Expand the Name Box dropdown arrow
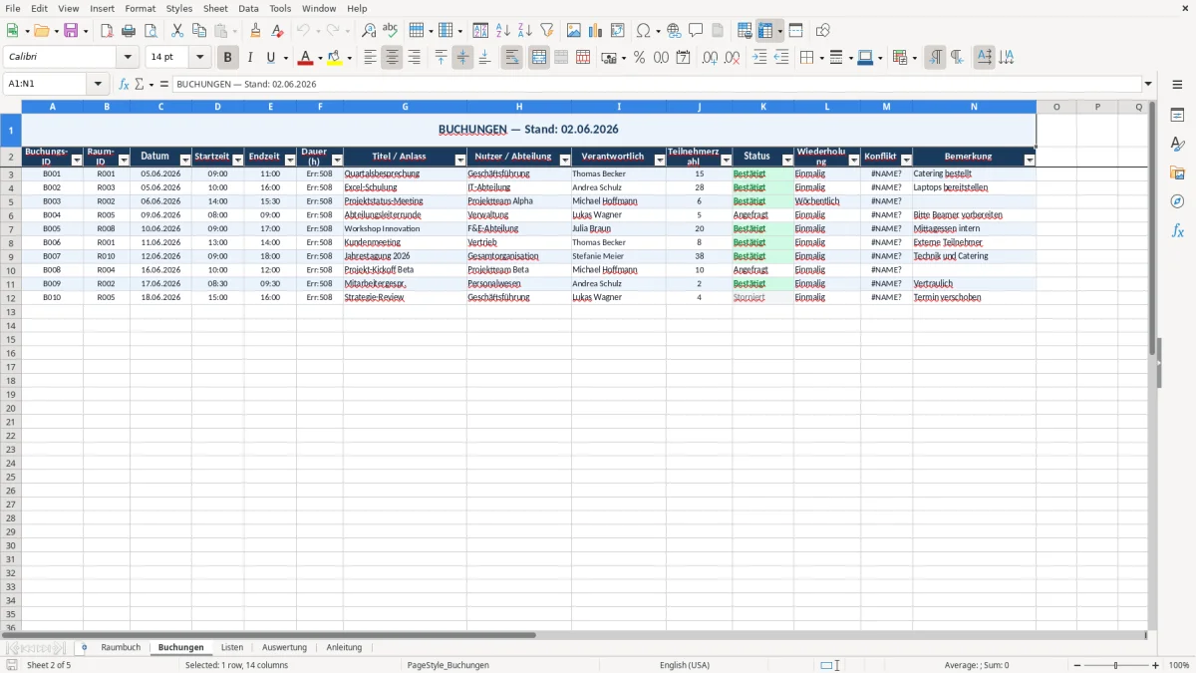Screen dimensions: 1196x673 [98, 84]
